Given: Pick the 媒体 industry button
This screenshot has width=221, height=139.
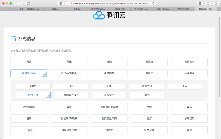Looking at the screenshot, I should 189,107.
